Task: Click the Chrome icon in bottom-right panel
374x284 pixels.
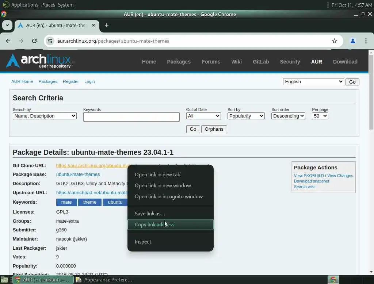Action: pos(333,280)
